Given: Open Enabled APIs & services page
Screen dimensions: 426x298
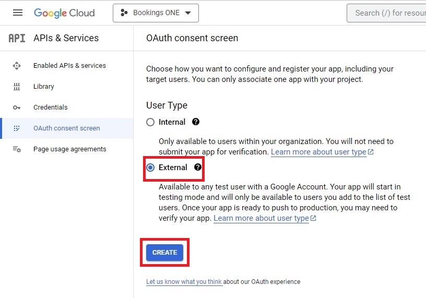Looking at the screenshot, I should click(x=69, y=66).
